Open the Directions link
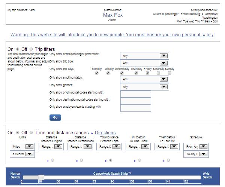 point(105,133)
